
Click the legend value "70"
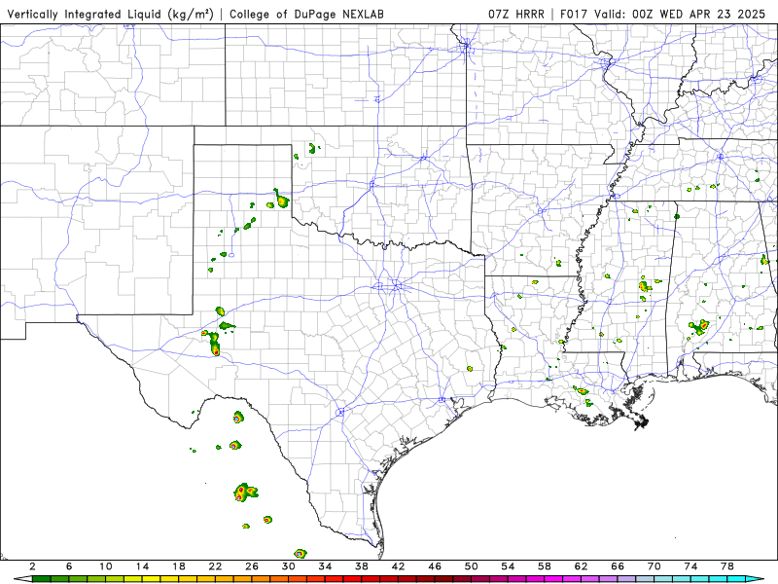[x=654, y=566]
